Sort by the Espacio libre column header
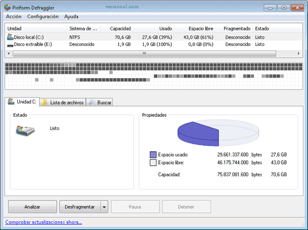 [195, 29]
